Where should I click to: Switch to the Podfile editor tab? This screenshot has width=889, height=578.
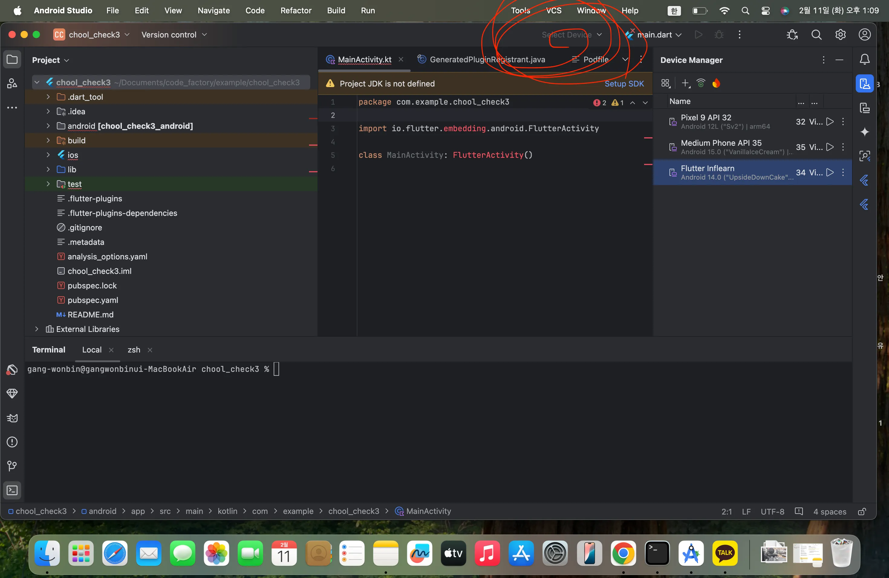590,59
